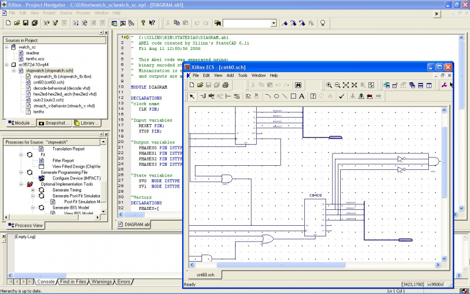Click ECS schematic vertical scroll down arrow

coord(444,258)
